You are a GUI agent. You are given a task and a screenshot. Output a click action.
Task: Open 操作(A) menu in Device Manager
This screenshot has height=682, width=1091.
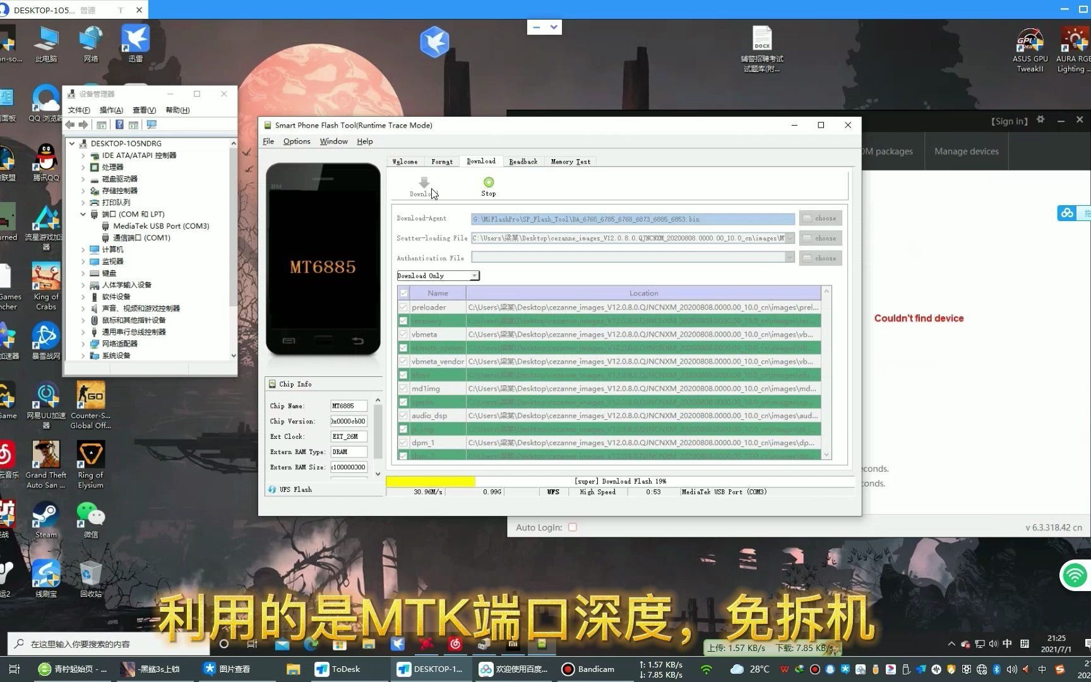click(x=111, y=110)
